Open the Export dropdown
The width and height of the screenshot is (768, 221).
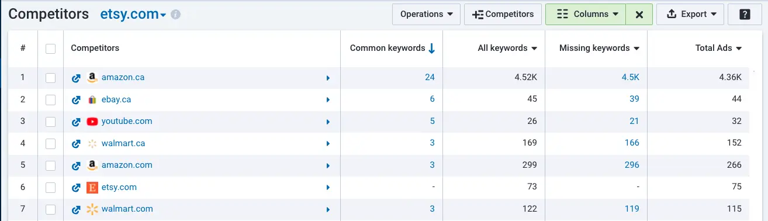coord(690,14)
